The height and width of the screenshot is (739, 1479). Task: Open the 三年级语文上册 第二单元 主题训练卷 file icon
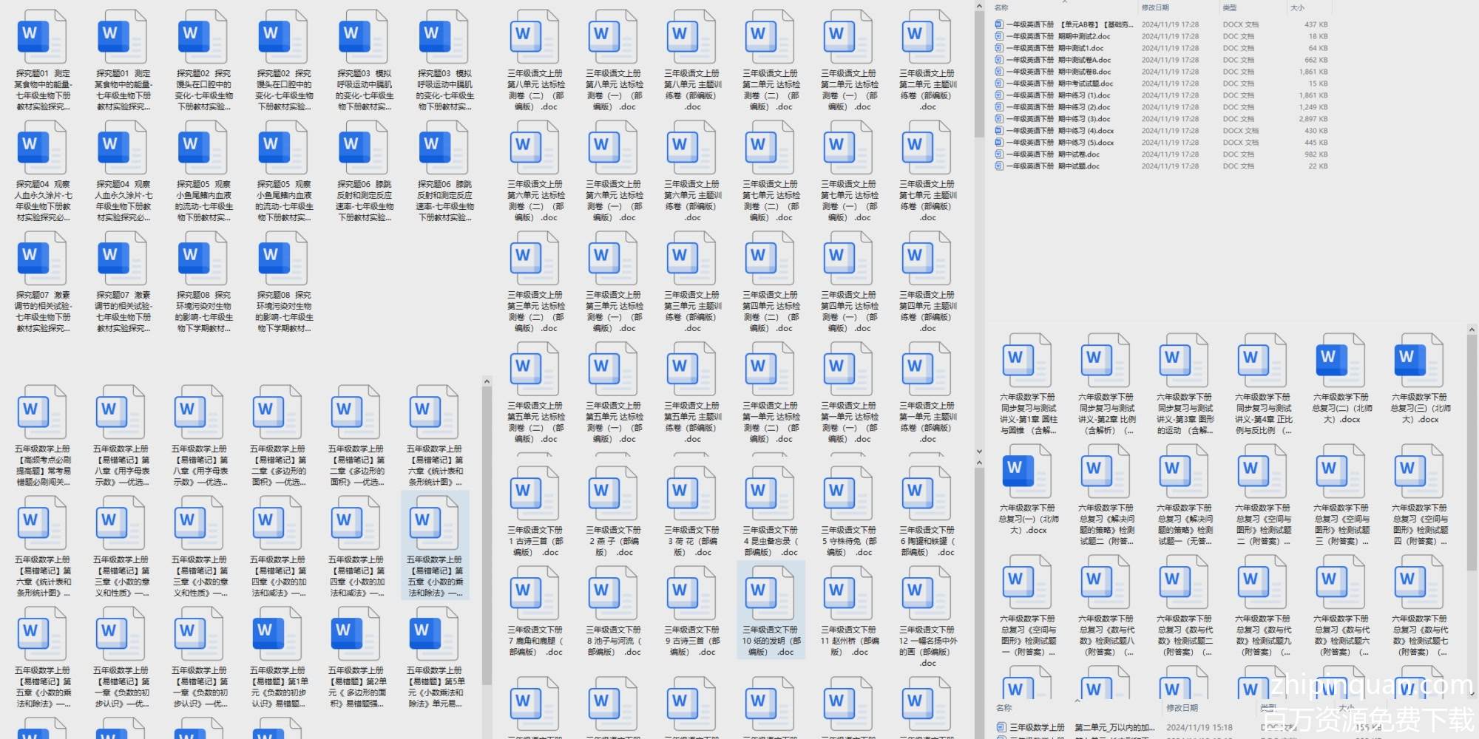tap(927, 37)
